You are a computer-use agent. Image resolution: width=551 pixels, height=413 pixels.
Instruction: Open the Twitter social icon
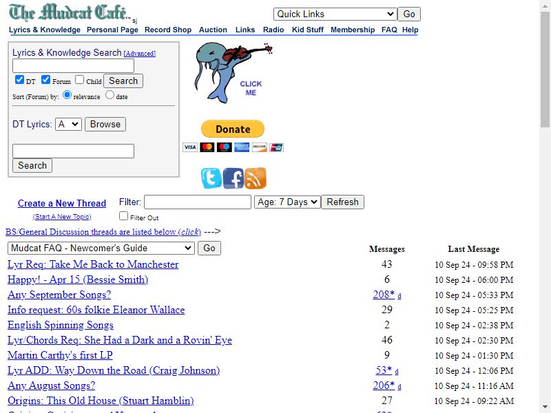pyautogui.click(x=211, y=178)
